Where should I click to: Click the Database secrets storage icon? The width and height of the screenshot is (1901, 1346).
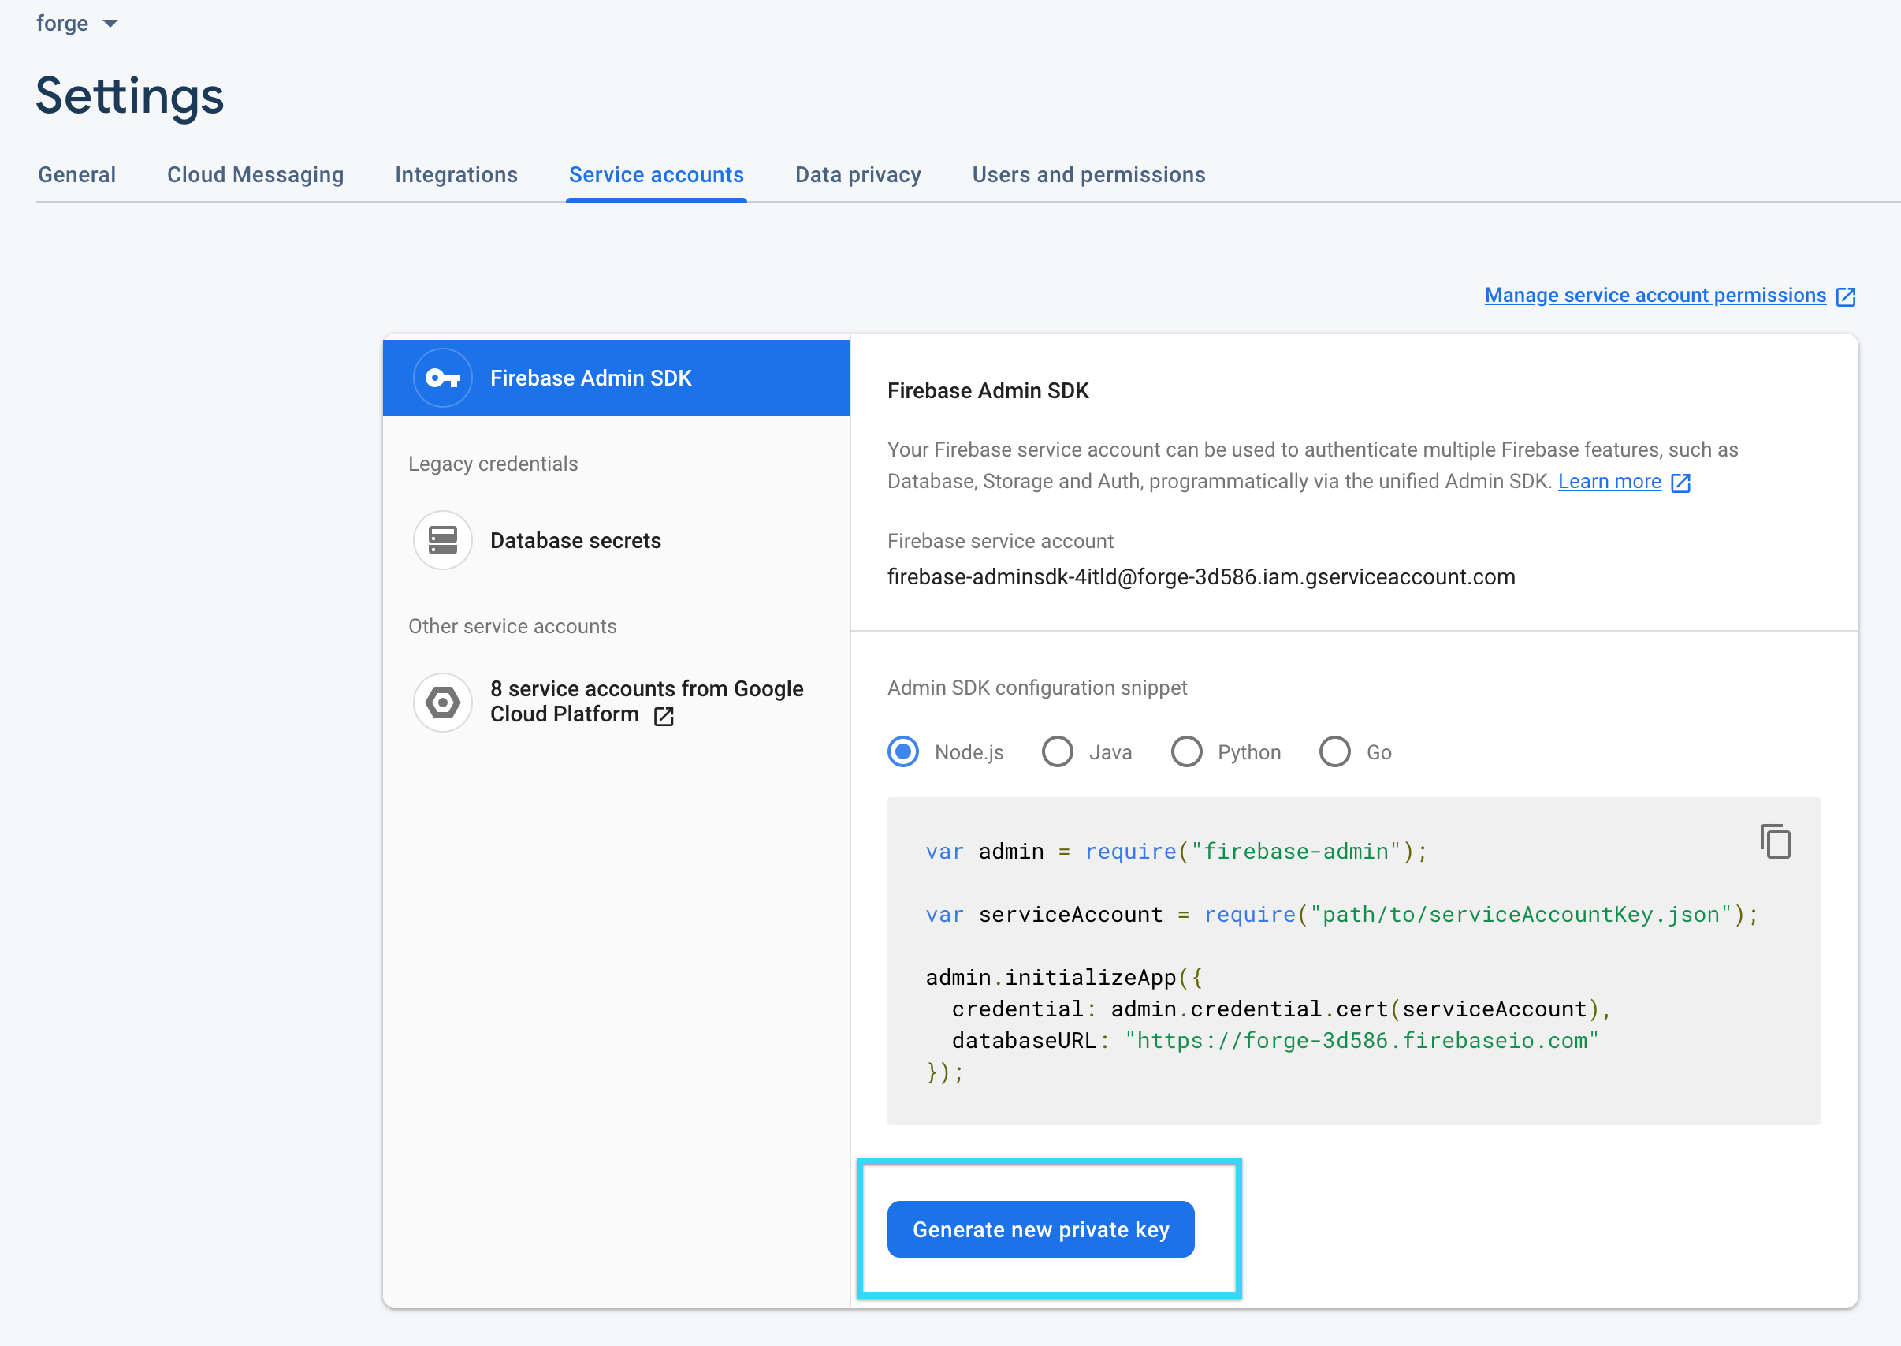pos(442,540)
